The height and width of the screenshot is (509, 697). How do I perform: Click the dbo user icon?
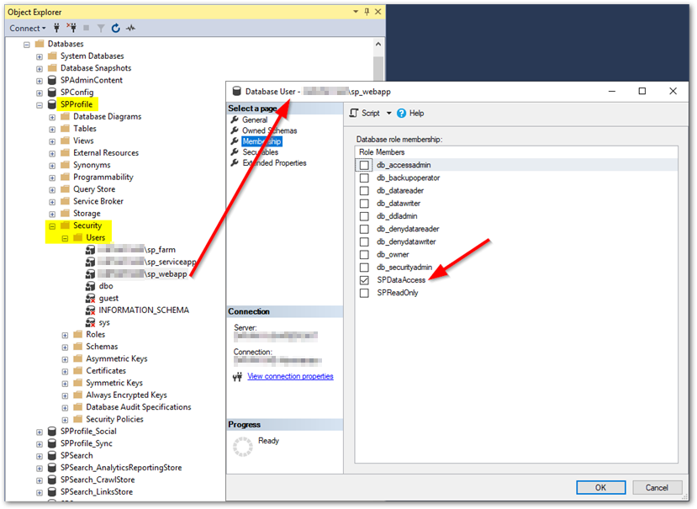click(90, 286)
